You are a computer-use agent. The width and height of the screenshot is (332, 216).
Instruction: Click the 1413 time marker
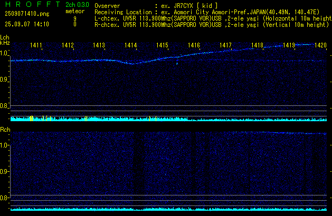point(99,45)
